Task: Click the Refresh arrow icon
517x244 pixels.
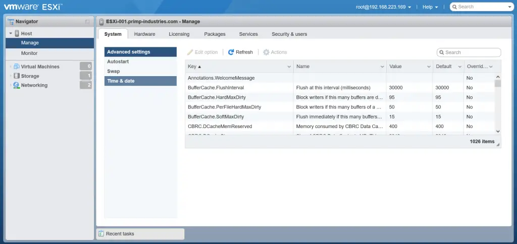Action: (x=231, y=52)
